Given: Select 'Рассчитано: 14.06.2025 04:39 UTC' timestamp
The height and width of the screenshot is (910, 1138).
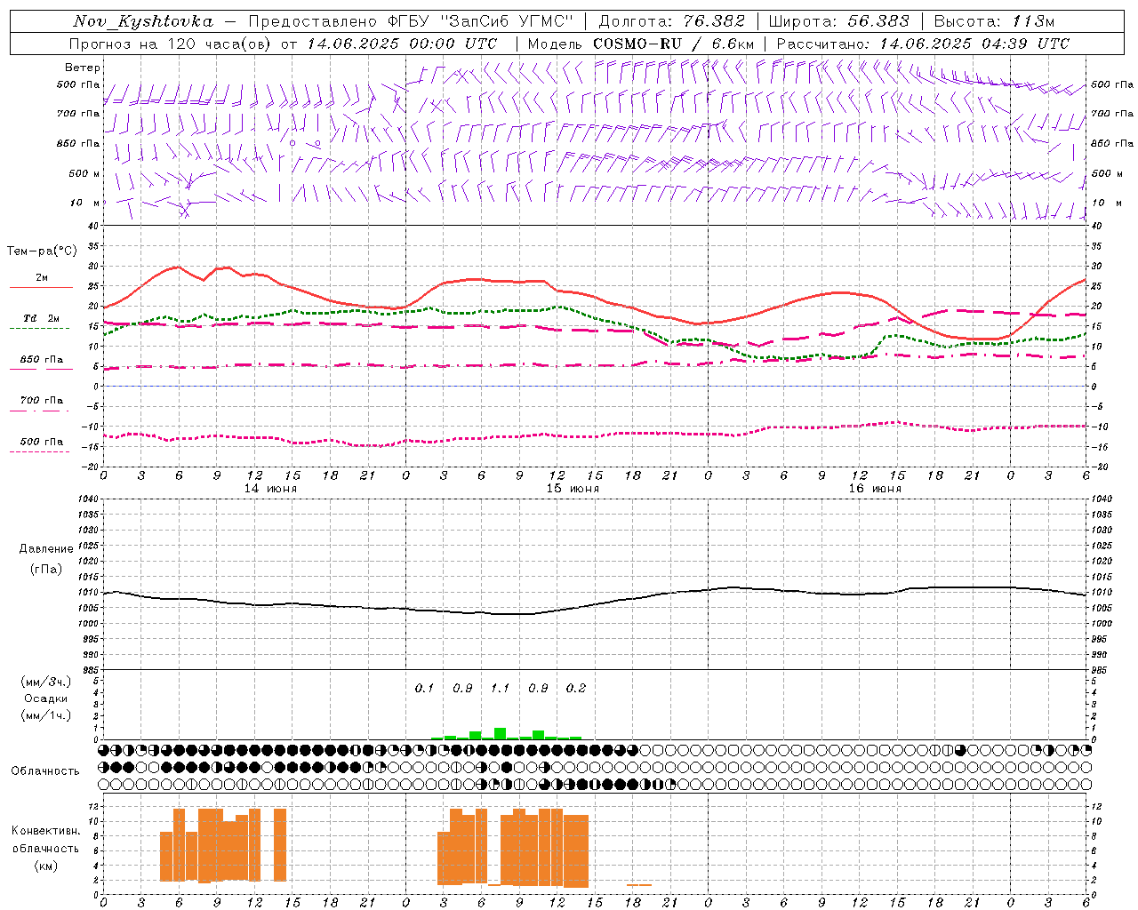Looking at the screenshot, I should 923,44.
